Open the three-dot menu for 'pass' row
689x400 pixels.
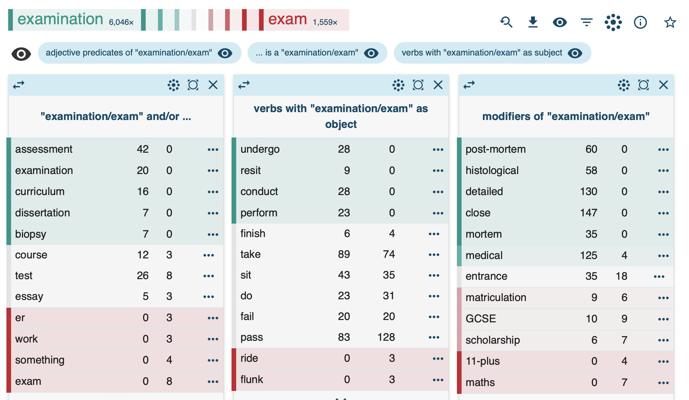pos(434,338)
